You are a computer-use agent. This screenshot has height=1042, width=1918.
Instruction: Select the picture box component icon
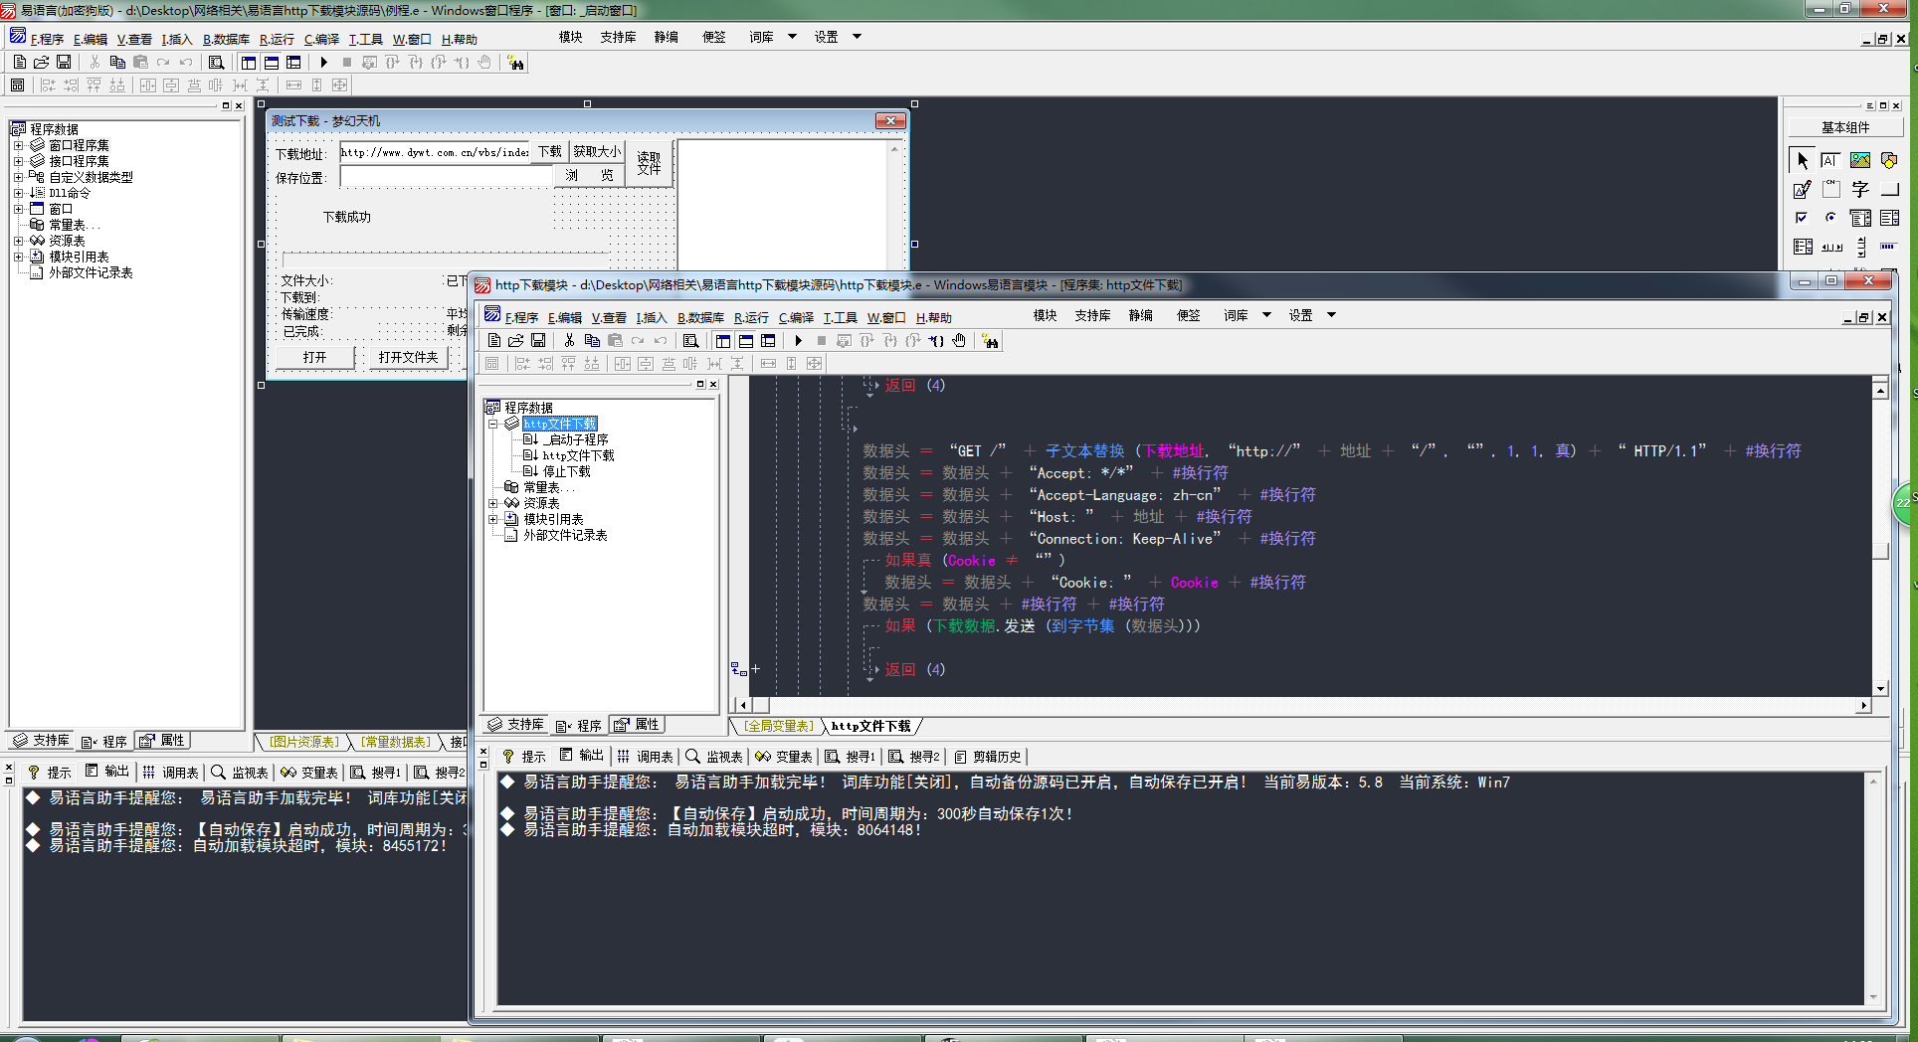pos(1859,160)
